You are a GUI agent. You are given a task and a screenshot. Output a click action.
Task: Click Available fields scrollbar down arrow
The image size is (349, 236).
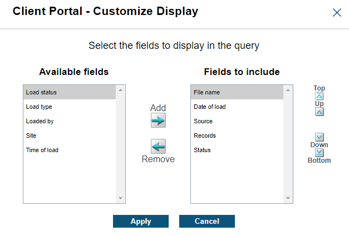121,198
